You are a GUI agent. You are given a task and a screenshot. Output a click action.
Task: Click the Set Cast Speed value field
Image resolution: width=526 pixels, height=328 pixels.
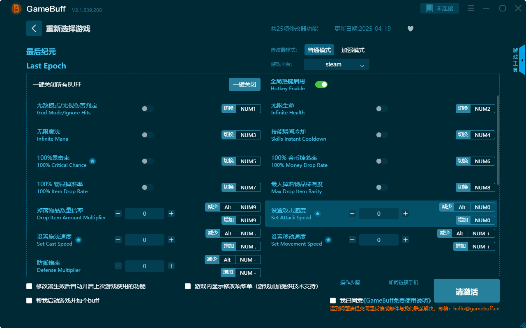[145, 240]
